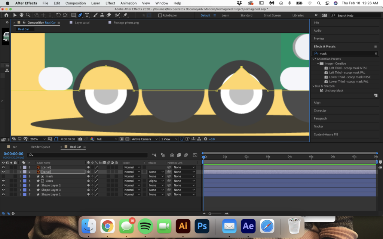Select the Rectangle shape tool

(73, 15)
